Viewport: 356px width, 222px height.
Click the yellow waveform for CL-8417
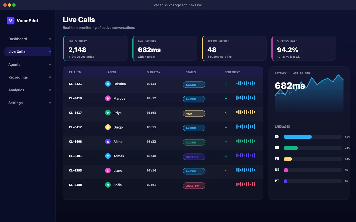tap(246, 112)
